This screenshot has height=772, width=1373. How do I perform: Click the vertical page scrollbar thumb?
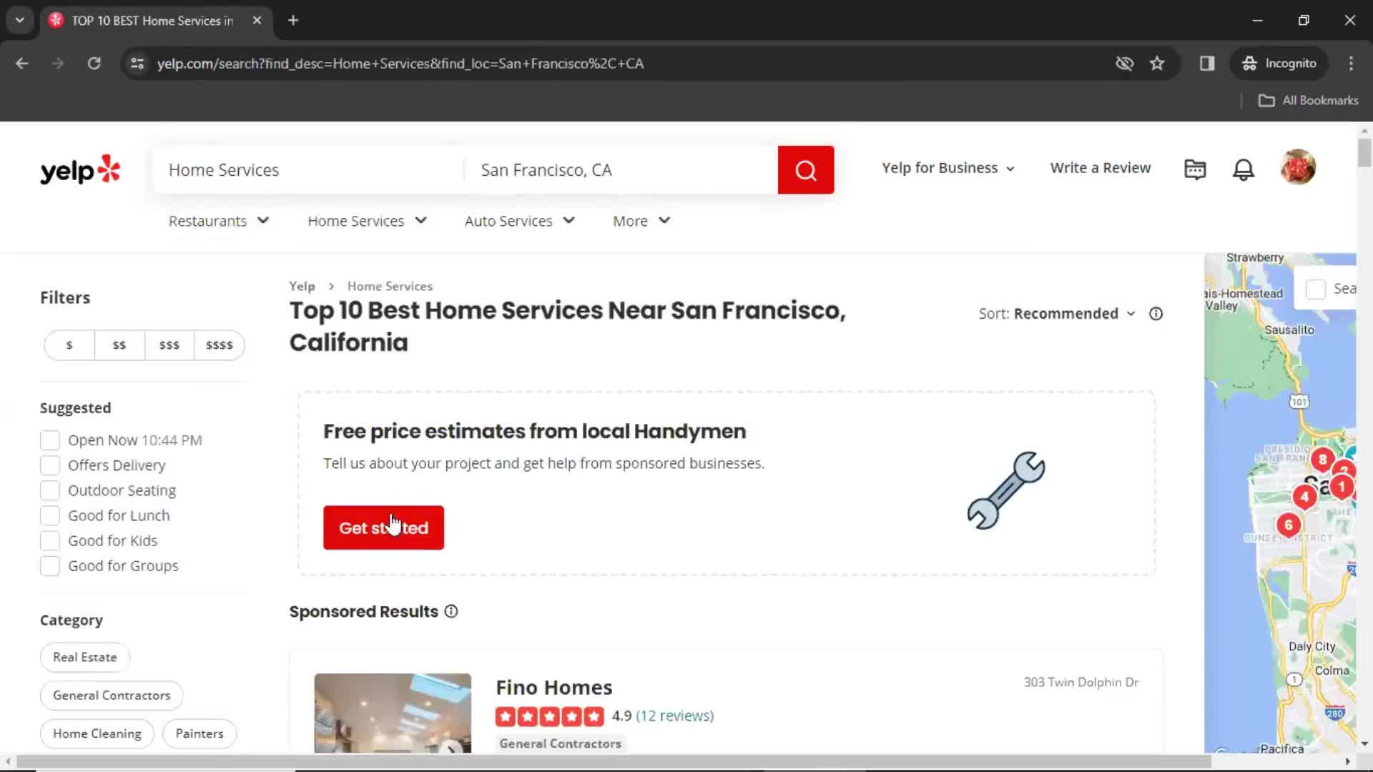1364,152
